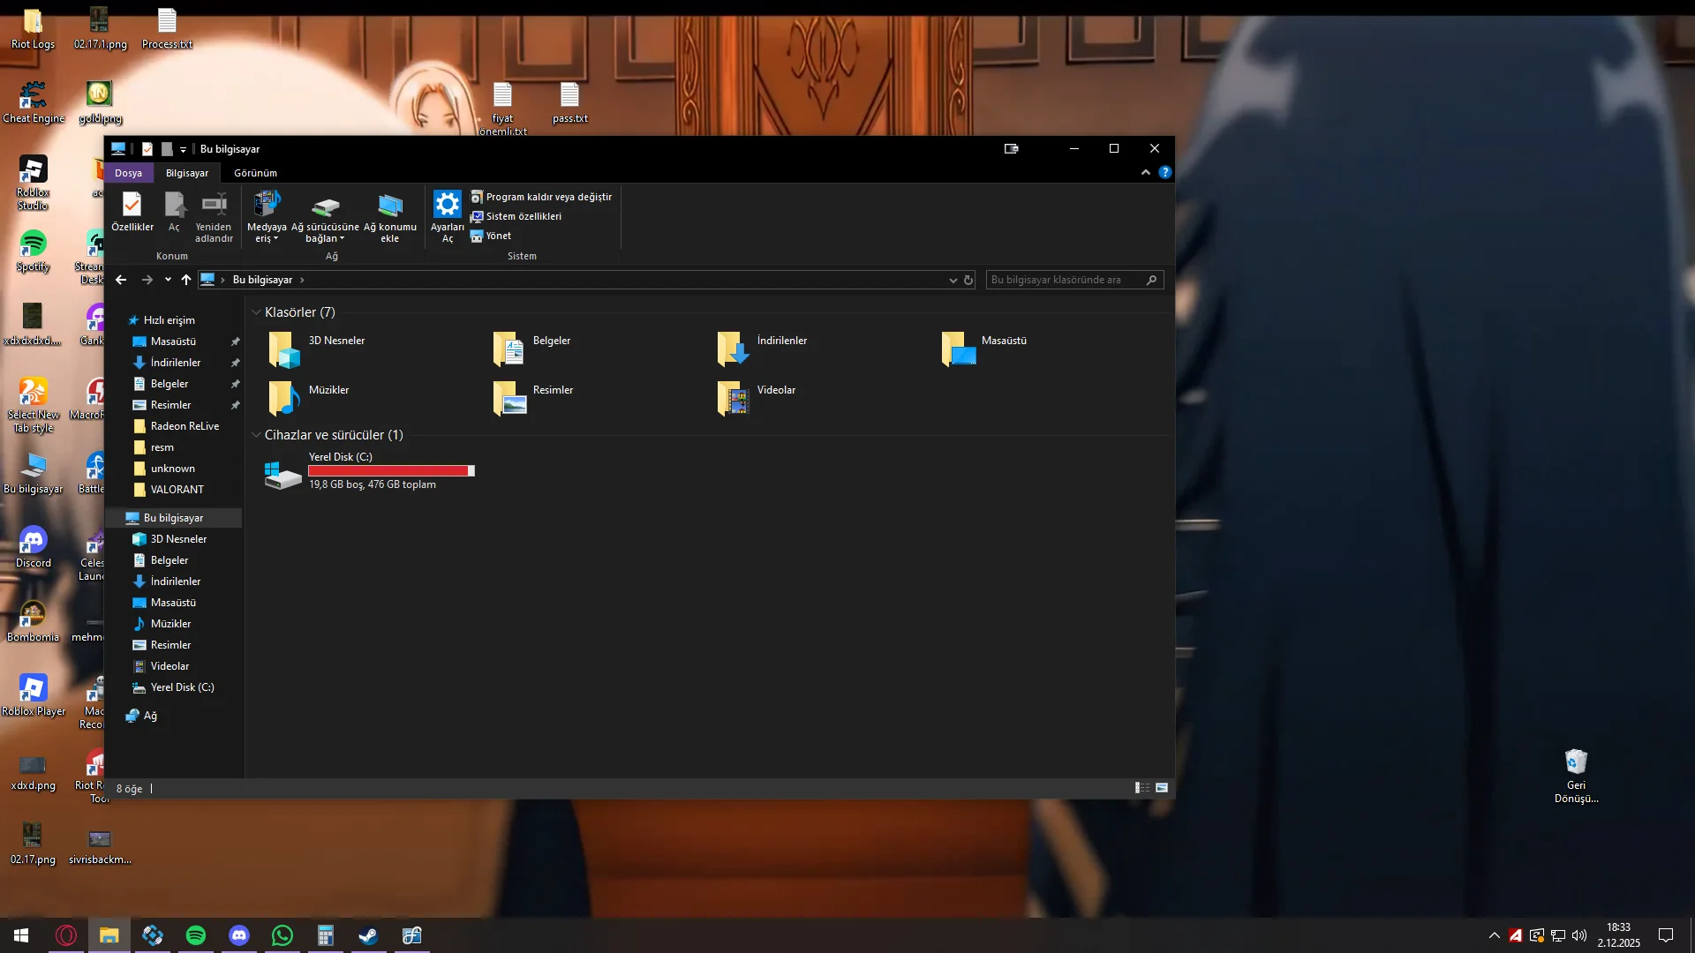This screenshot has height=953, width=1695.
Task: Click the Yerel Disk (C:) usage bar
Action: pos(391,471)
